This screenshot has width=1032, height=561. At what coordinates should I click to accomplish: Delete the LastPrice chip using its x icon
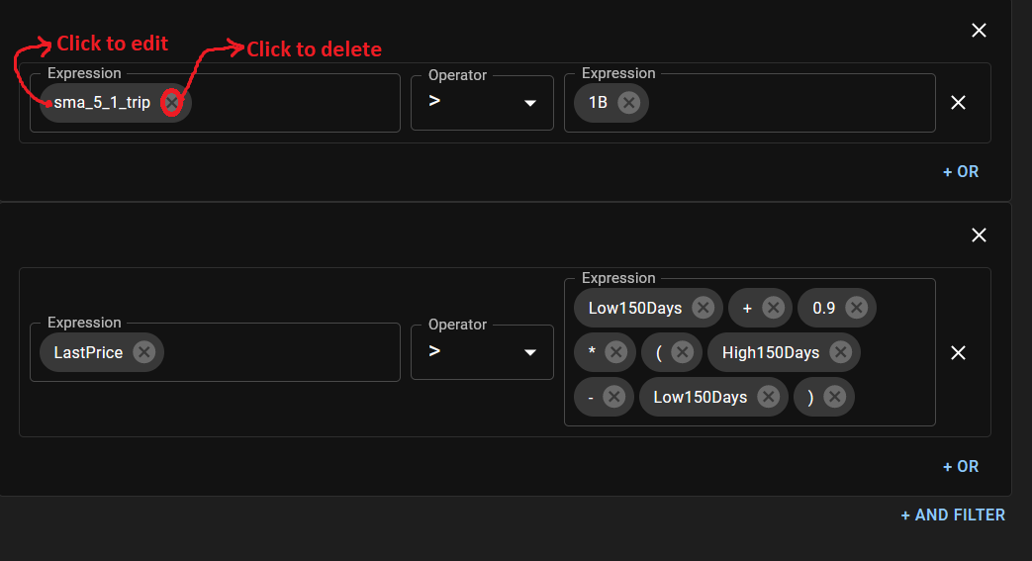pos(144,352)
